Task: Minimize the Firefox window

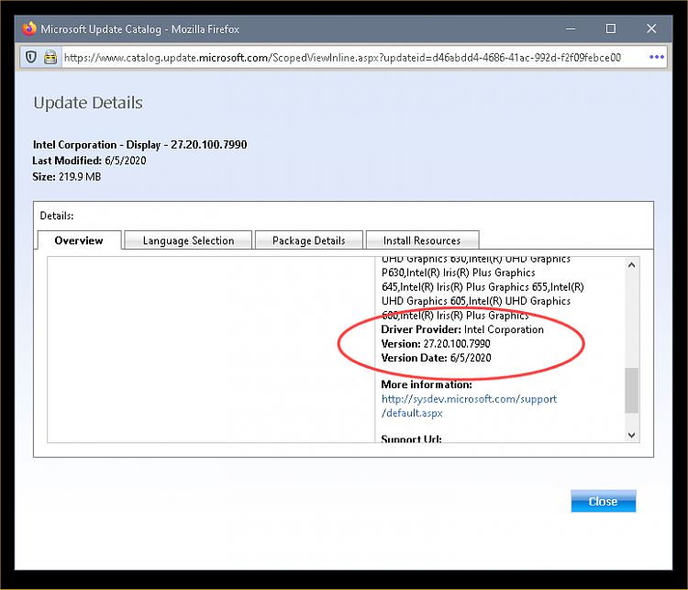Action: [x=571, y=29]
